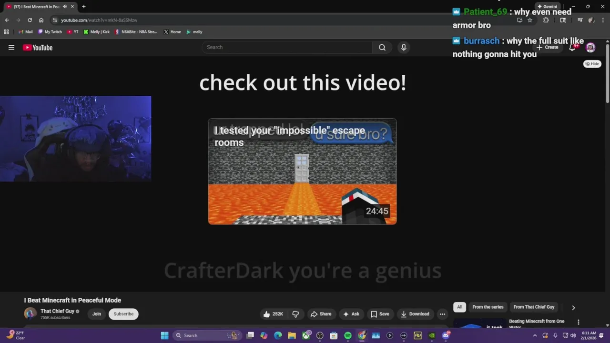Open Gemini in Chrome
Viewport: 610px width, 343px height.
(547, 7)
